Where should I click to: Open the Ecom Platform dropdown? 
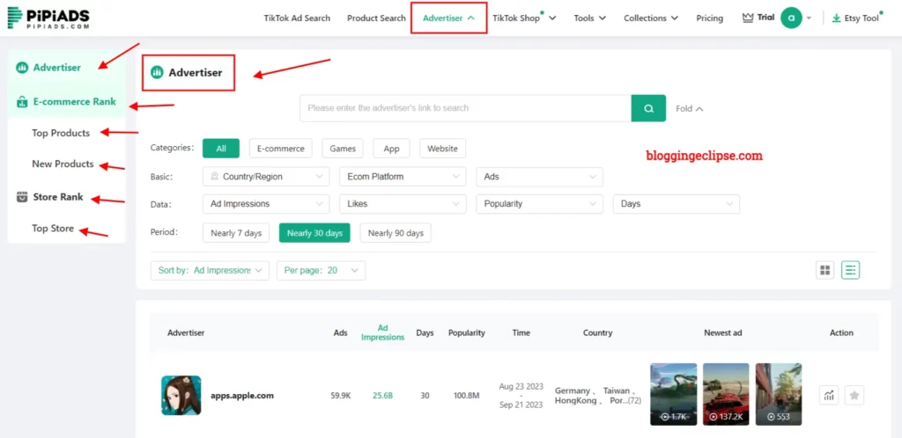point(403,177)
